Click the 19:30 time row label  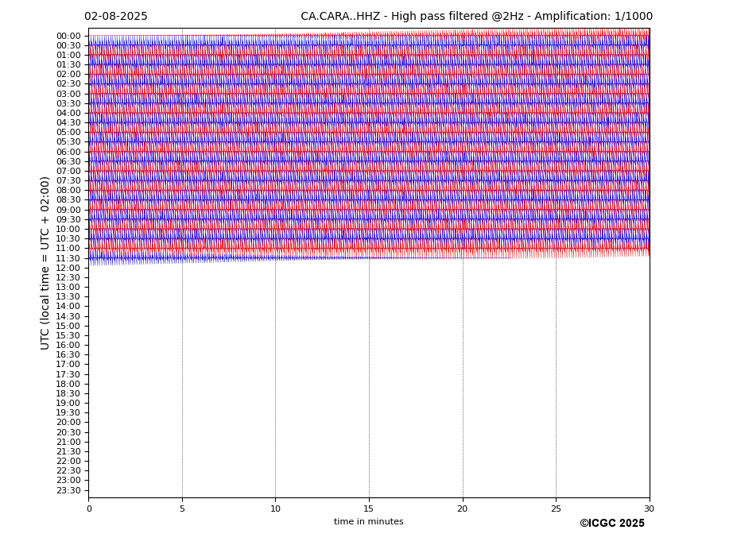coord(68,413)
